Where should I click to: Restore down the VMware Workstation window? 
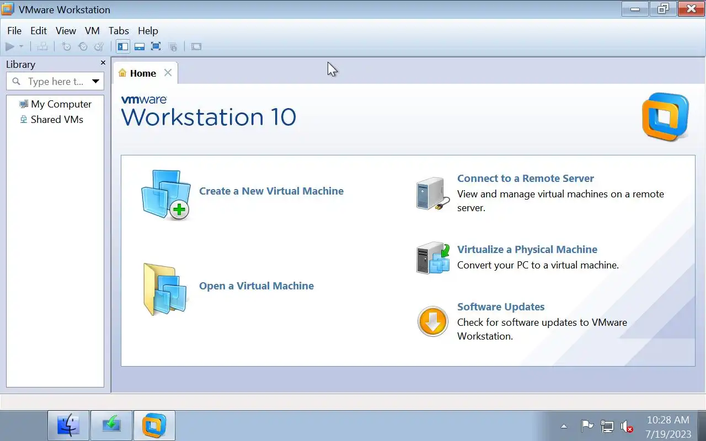[662, 9]
